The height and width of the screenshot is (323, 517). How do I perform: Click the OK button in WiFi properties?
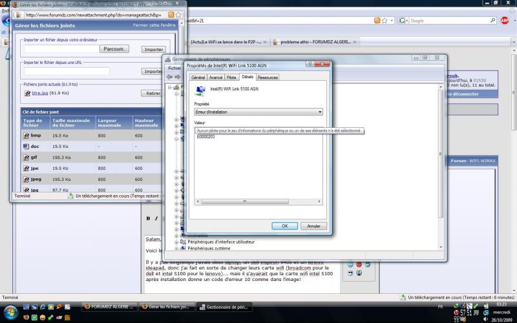(x=284, y=226)
